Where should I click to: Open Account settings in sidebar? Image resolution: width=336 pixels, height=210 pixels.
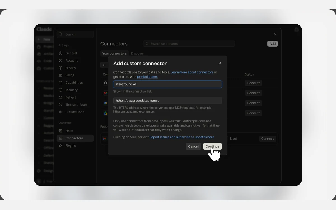point(75,60)
